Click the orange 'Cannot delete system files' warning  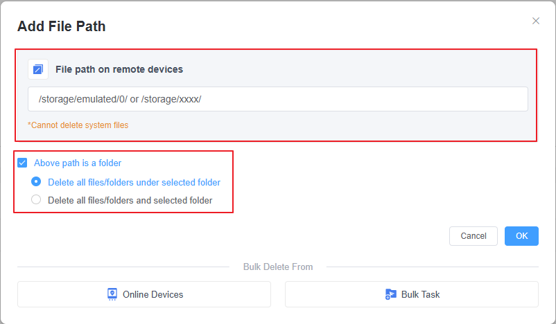78,125
